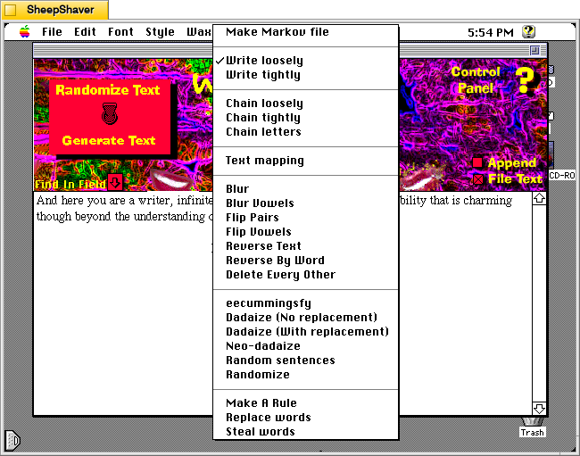Screen dimensions: 580x456
Task: Click the Randomize Text button
Action: tap(108, 90)
